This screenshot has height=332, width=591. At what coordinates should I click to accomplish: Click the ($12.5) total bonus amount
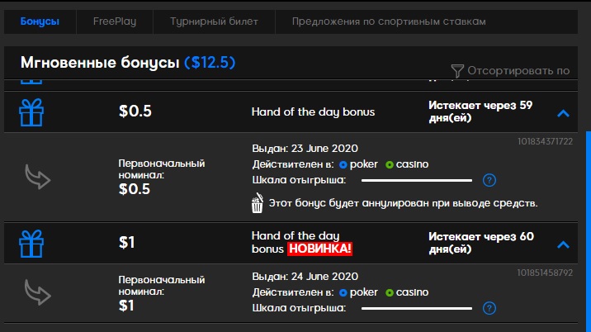(210, 62)
